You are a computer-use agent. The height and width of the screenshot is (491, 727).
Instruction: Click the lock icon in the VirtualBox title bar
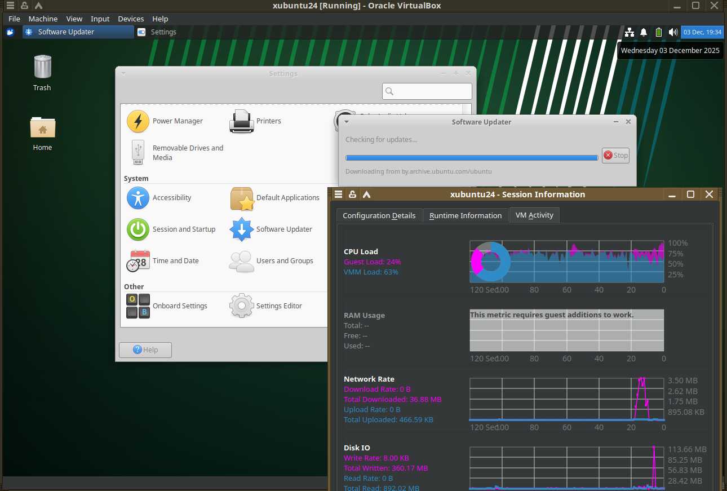click(24, 6)
